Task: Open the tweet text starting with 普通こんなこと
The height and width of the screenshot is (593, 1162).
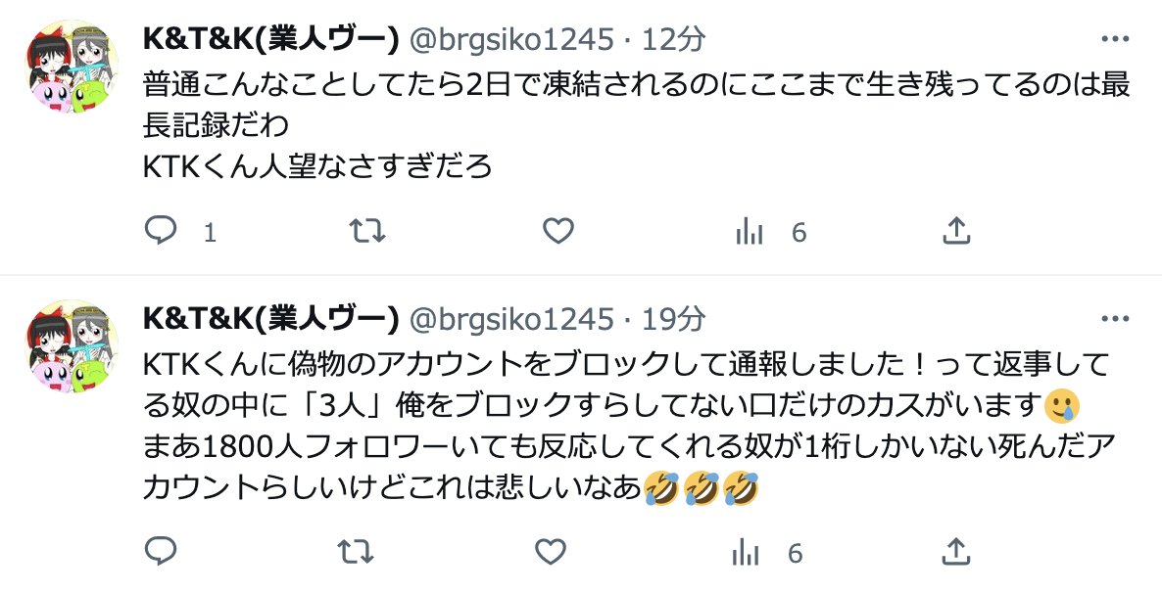Action: coord(636,125)
